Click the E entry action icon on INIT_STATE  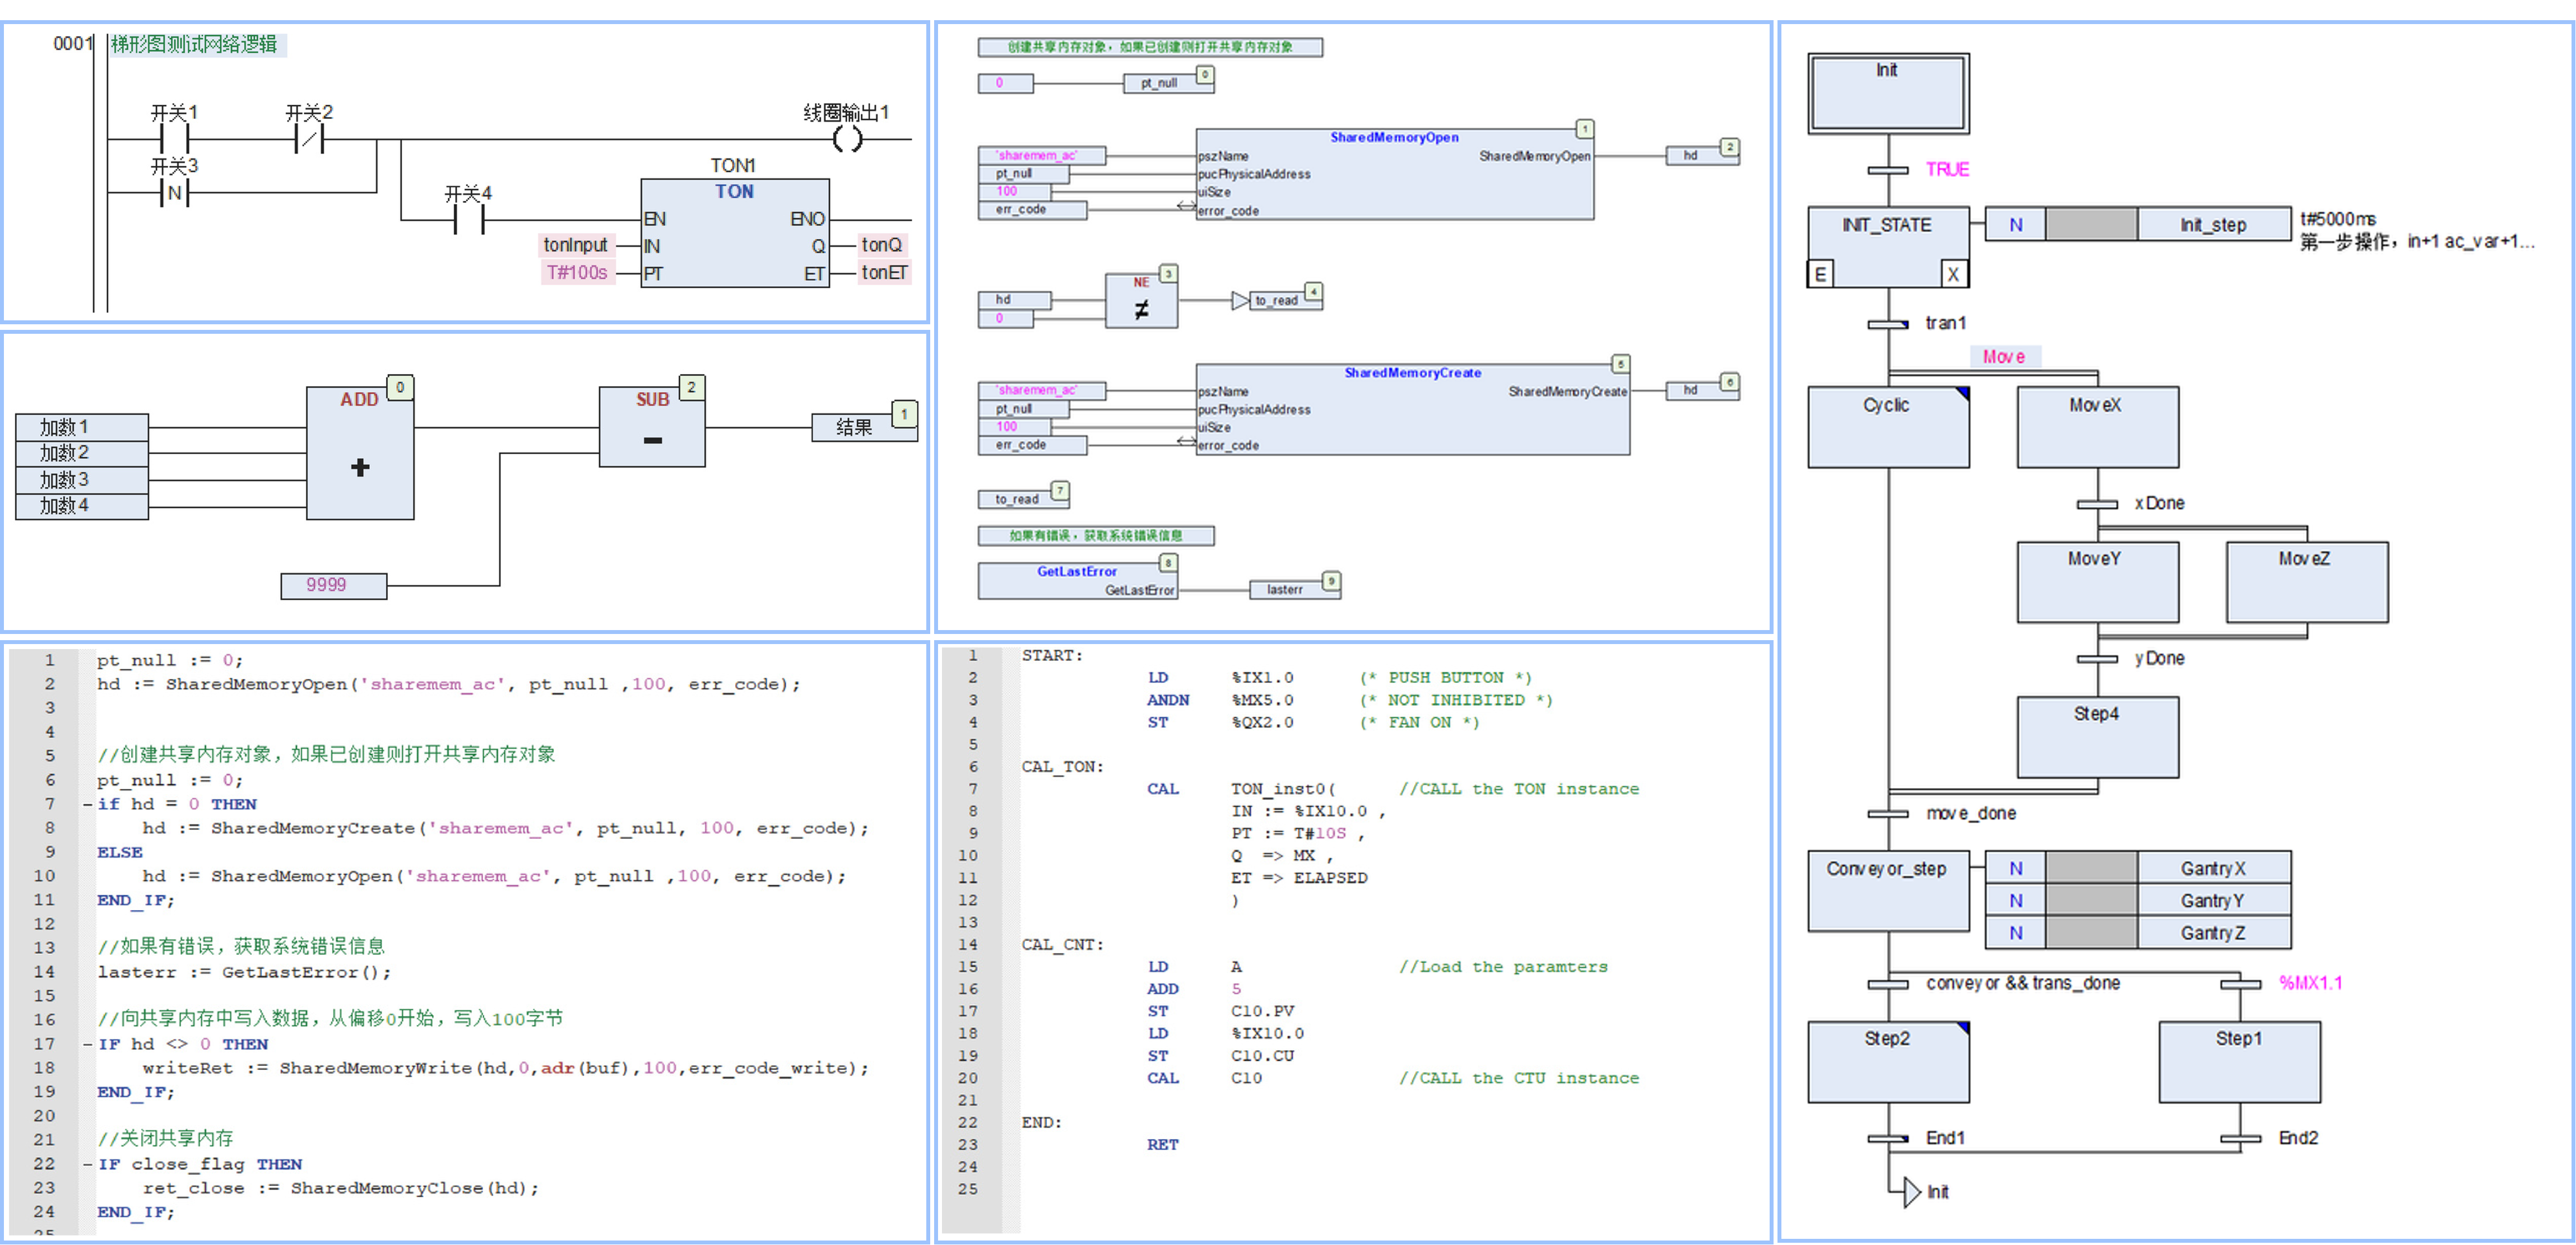(x=1820, y=274)
